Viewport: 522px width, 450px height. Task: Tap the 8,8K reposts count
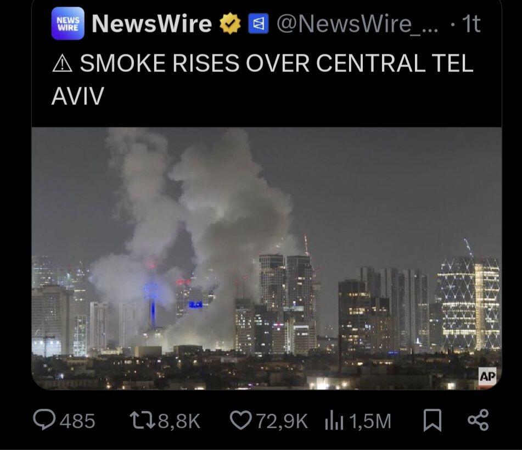179,421
